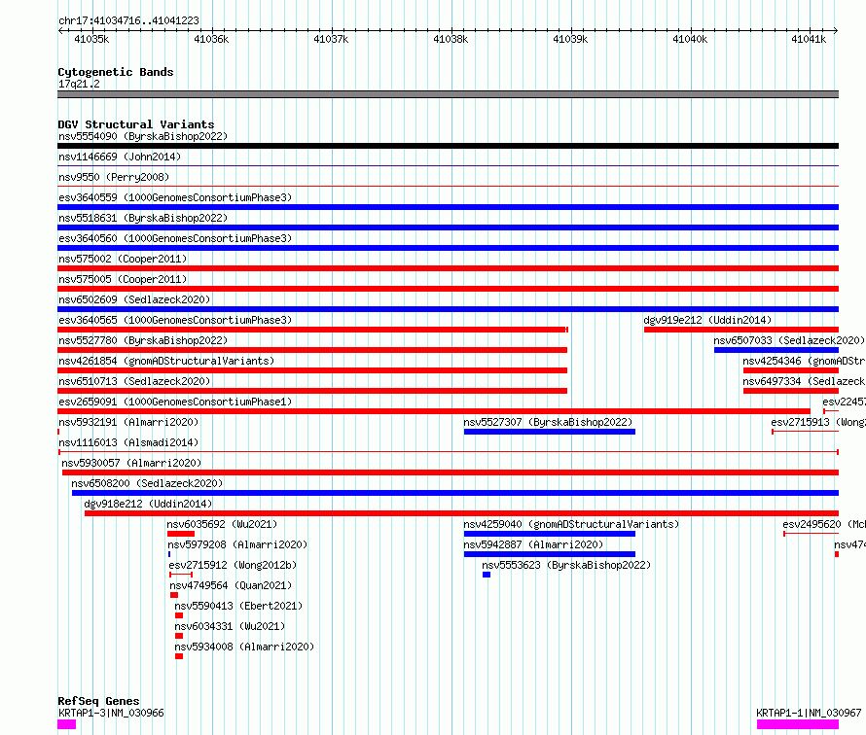The height and width of the screenshot is (735, 866).
Task: Click nsv6508200 (Sedlazeck2020) variant label
Action: (147, 483)
